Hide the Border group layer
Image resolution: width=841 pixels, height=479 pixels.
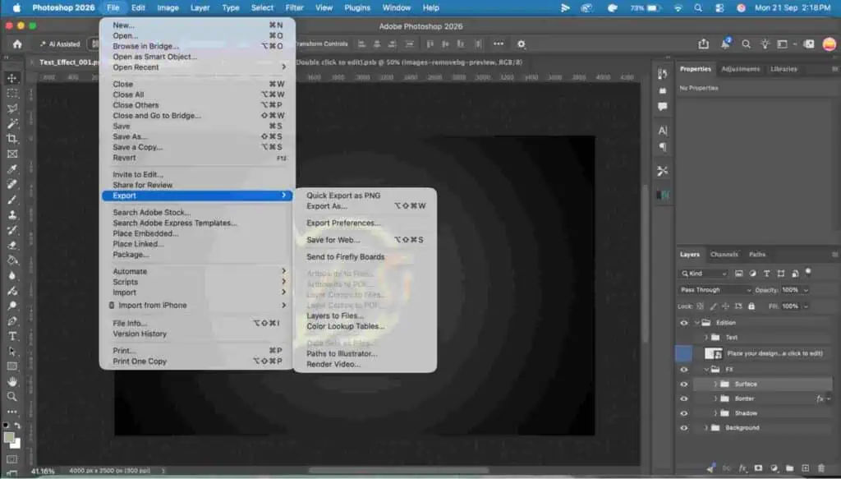(684, 398)
